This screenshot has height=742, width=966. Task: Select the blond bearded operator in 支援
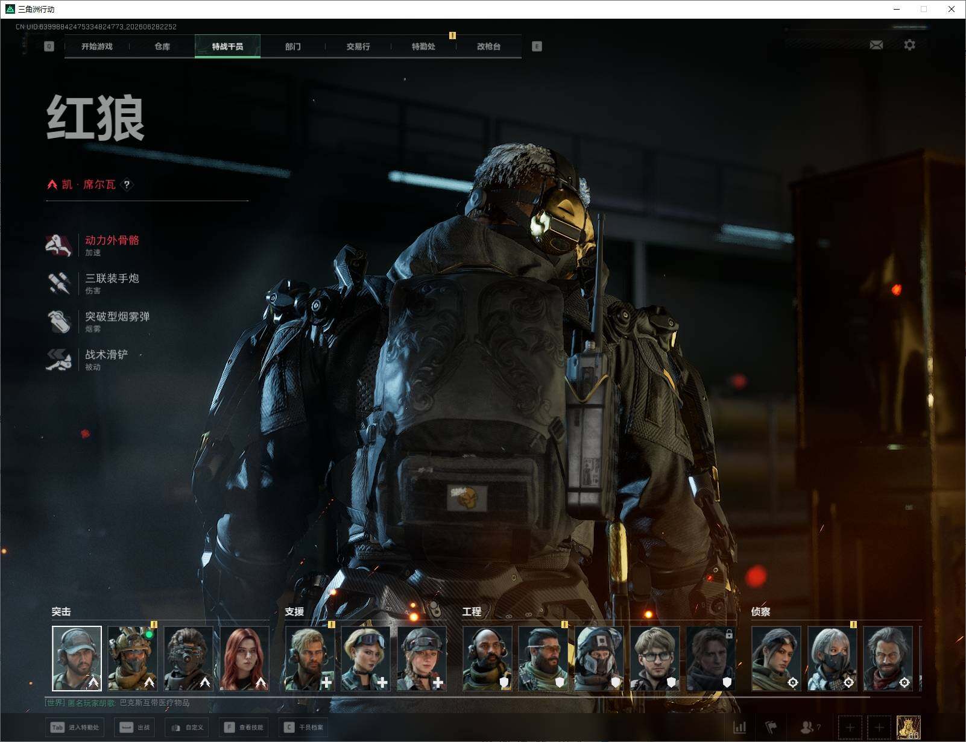310,658
